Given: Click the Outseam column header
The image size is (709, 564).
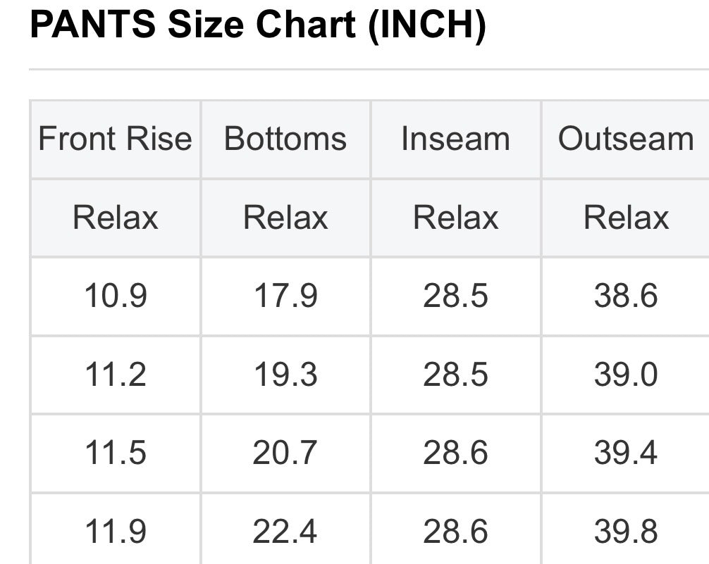Looking at the screenshot, I should click(626, 139).
